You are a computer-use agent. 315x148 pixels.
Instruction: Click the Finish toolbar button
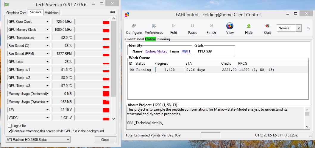tap(211, 29)
